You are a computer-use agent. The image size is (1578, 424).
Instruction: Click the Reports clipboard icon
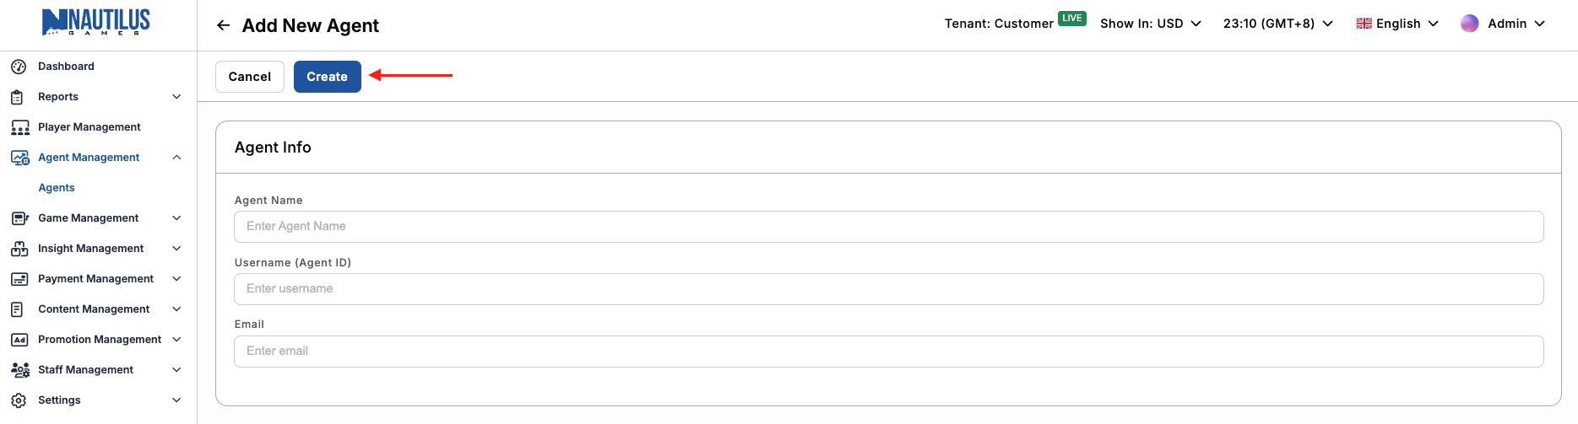coord(17,97)
